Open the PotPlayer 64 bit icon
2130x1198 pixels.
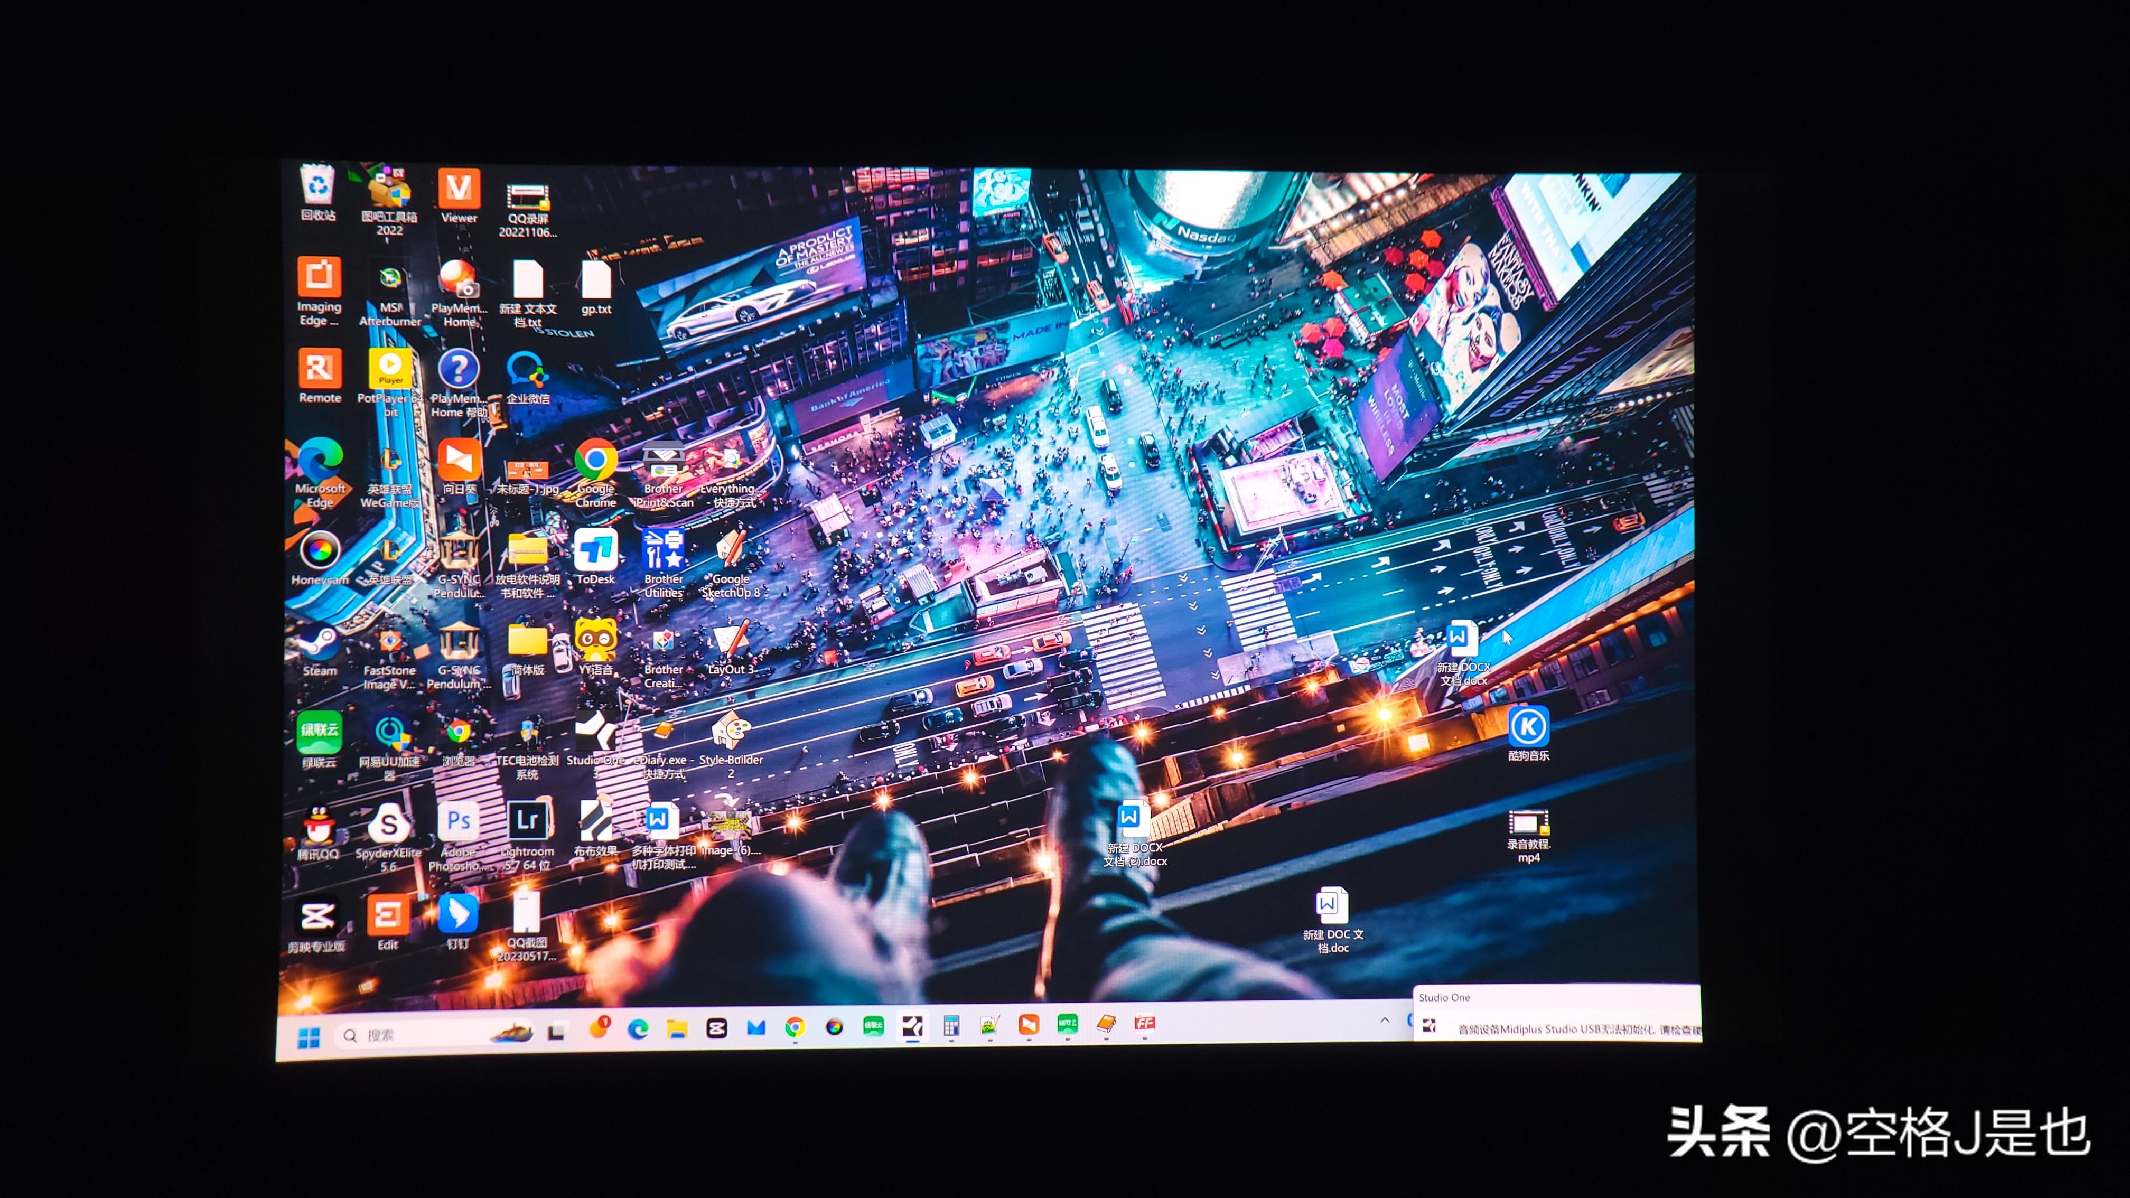[389, 370]
